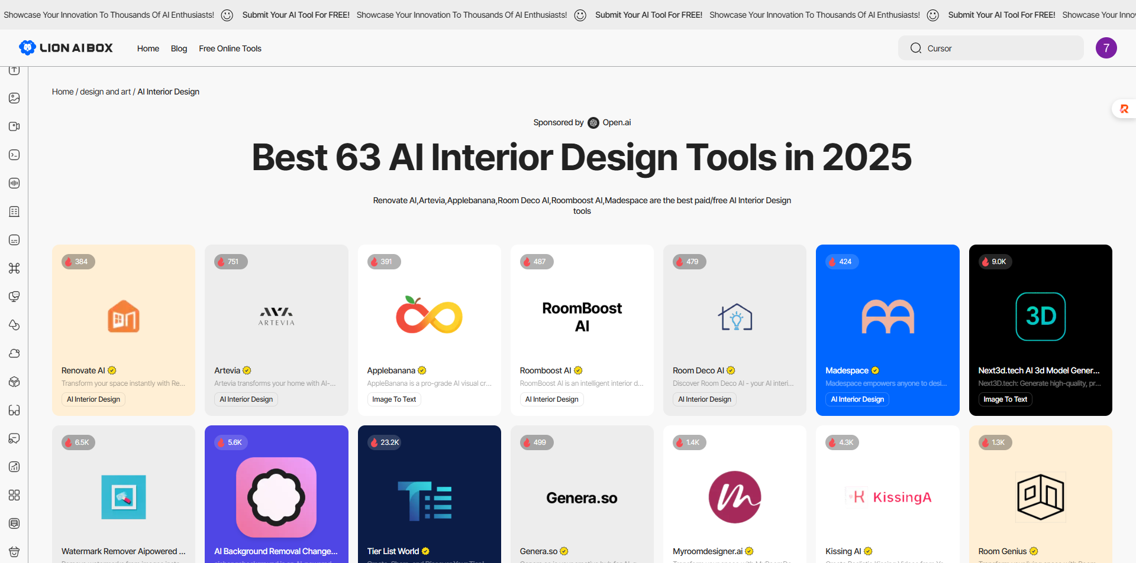Viewport: 1136px width, 563px height.
Task: Click AI Interior Design tag on Room Deco AI
Action: pos(705,399)
